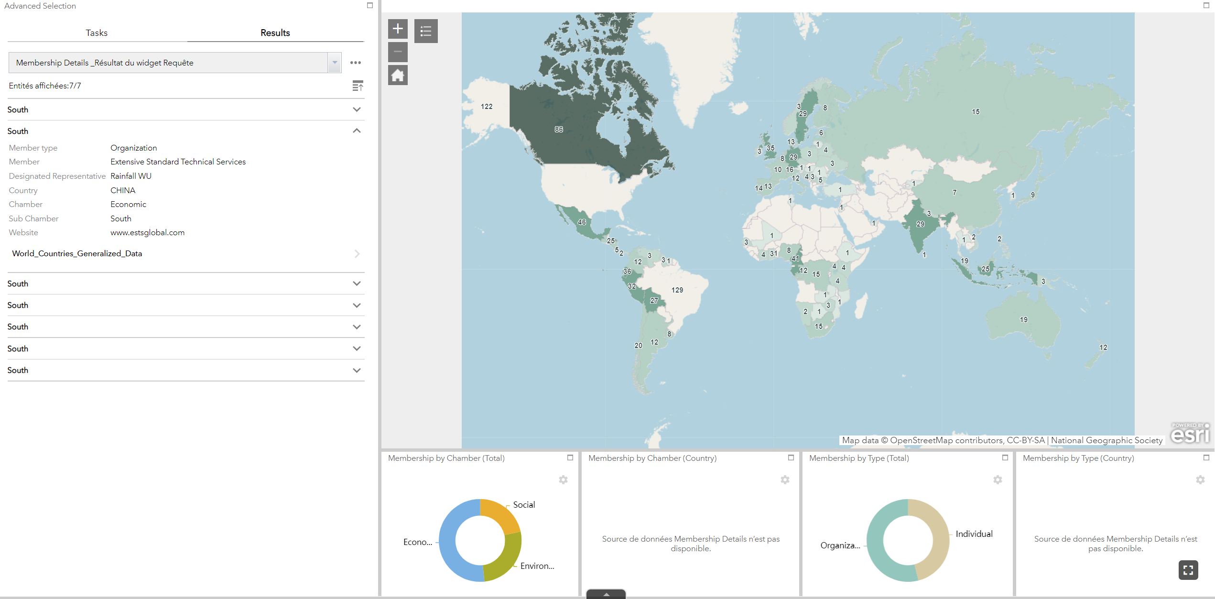The image size is (1215, 599).
Task: Maximize the Advanced Selection panel
Action: [x=369, y=6]
